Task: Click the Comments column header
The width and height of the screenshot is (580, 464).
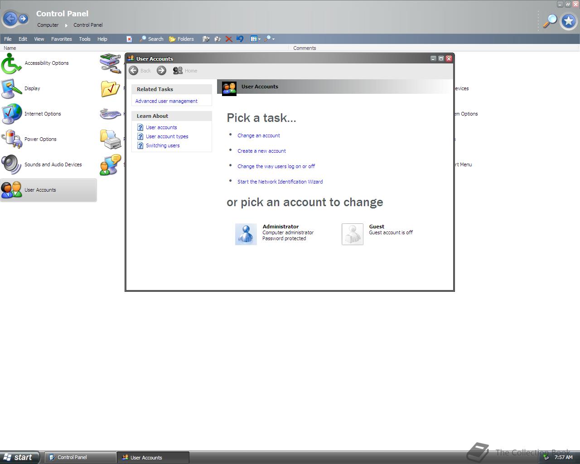Action: (x=434, y=48)
